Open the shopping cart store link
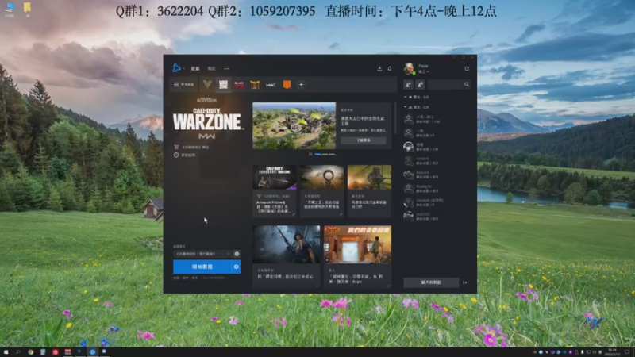The width and height of the screenshot is (635, 357). pos(191,147)
